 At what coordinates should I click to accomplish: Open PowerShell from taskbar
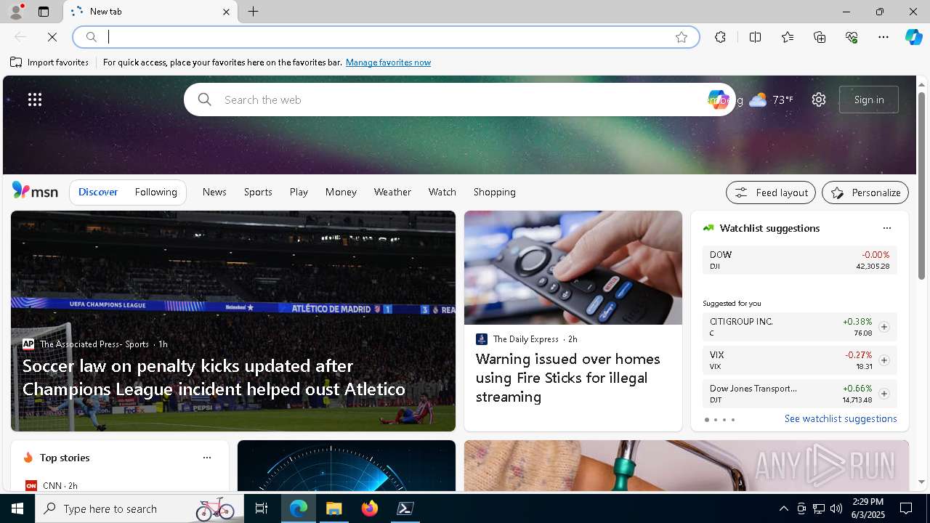pos(405,508)
